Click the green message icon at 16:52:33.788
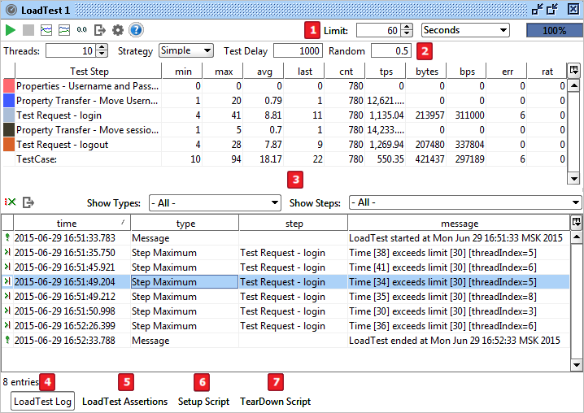Viewport: 584px width, 413px height. 7,340
